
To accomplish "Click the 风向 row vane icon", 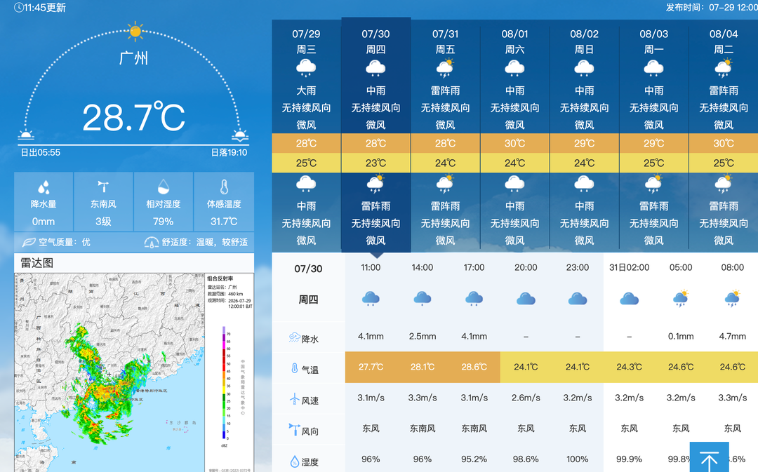I will tap(294, 429).
